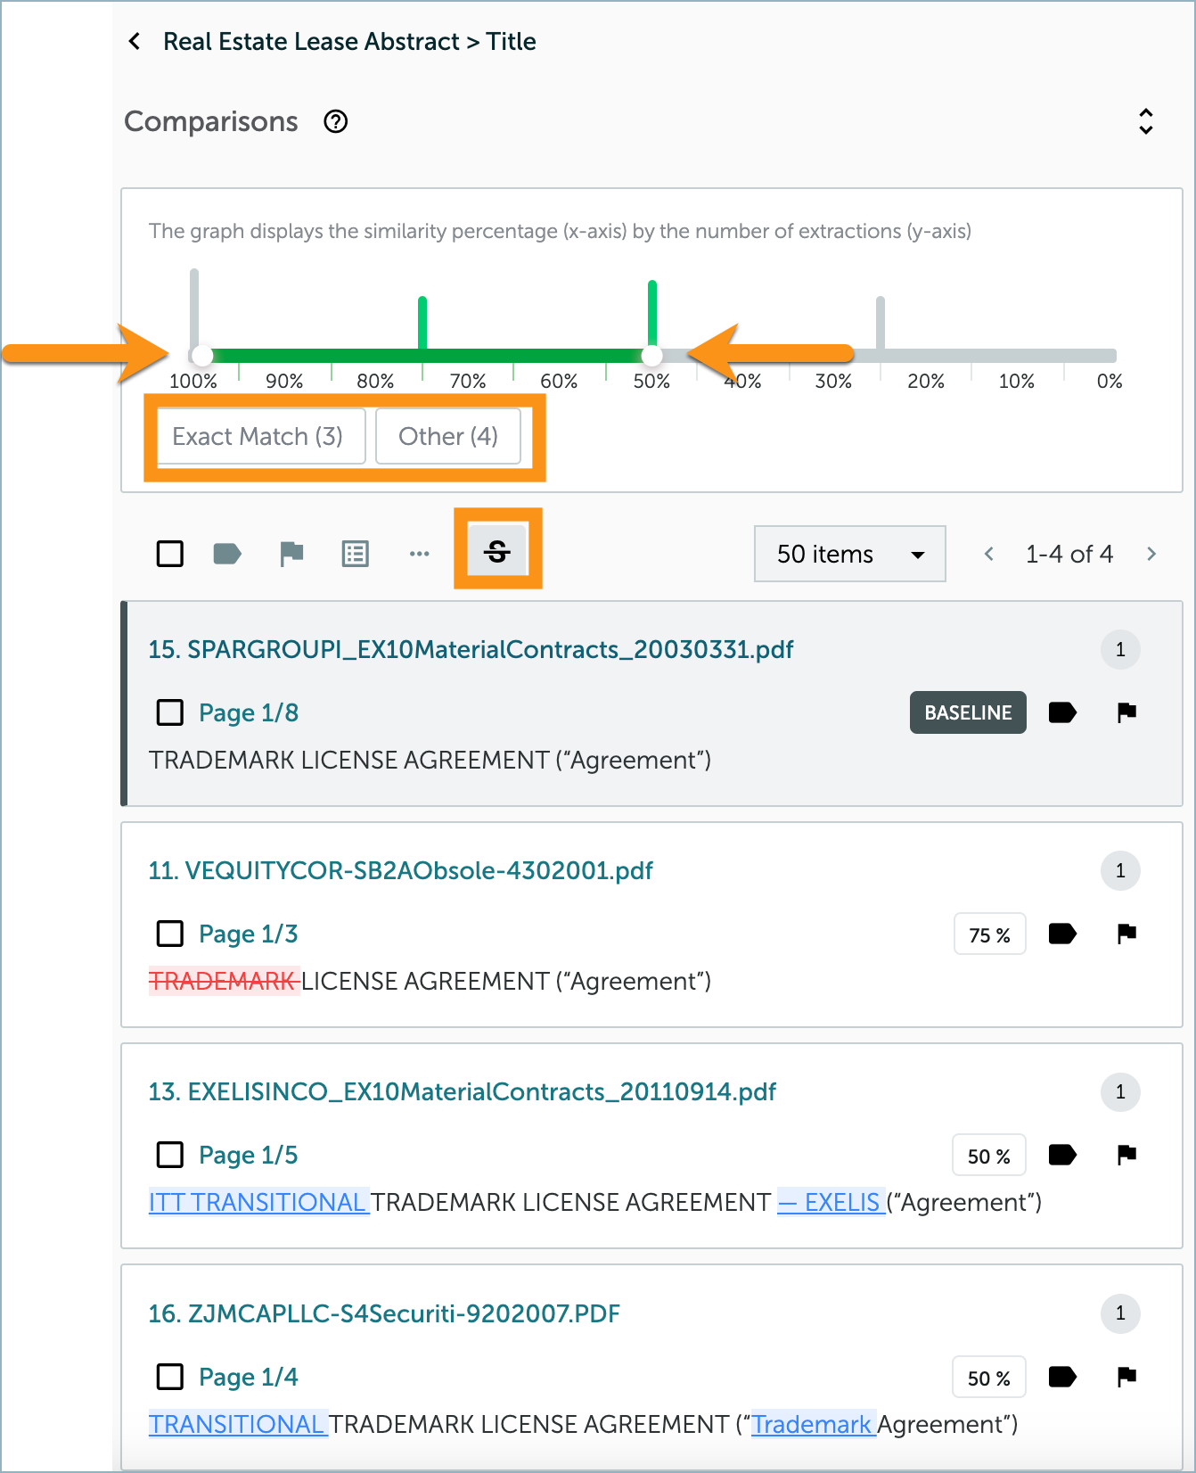The image size is (1196, 1473).
Task: Click the struck-through TRADEMARK text
Action: (x=224, y=981)
